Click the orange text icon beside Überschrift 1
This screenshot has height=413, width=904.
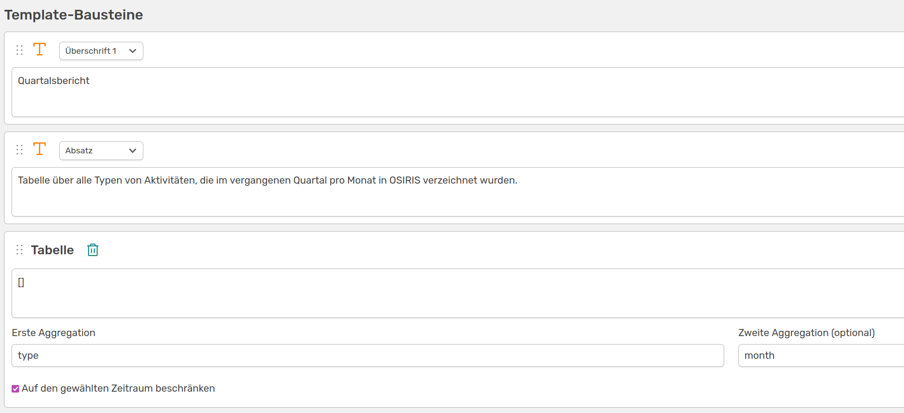(40, 49)
